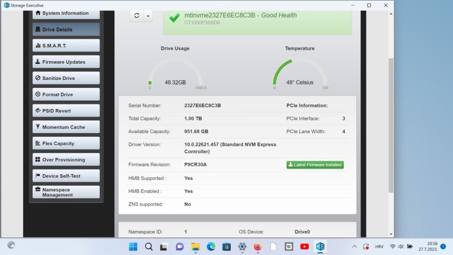Click the weather widget icon
Image resolution: width=453 pixels, height=255 pixels.
[x=11, y=245]
